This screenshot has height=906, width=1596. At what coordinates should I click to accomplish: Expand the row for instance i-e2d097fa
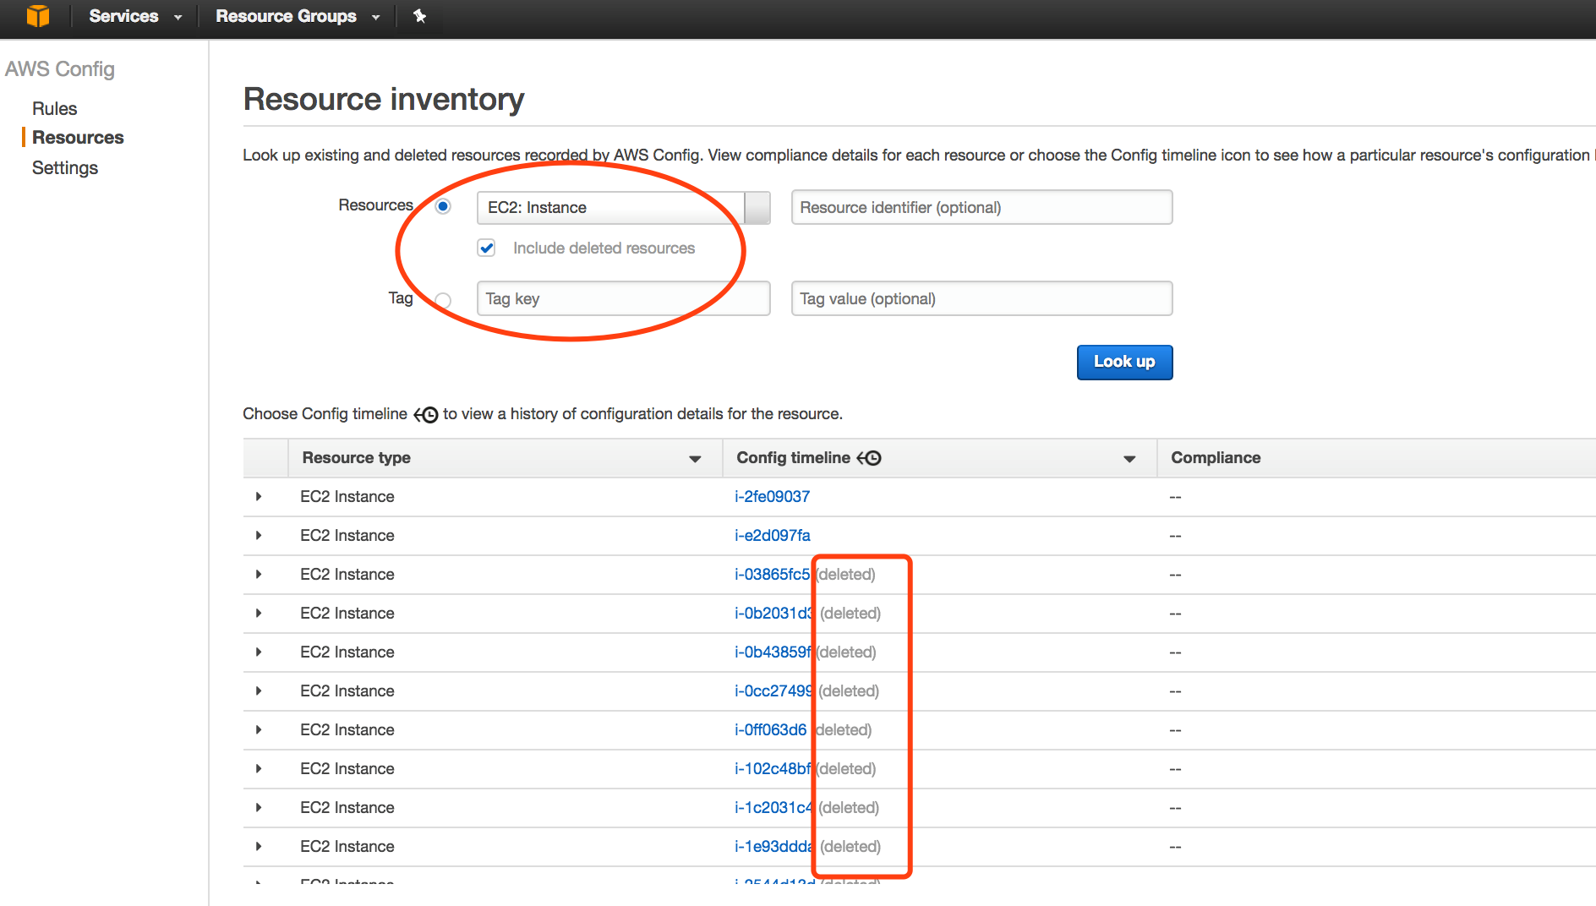pos(259,536)
